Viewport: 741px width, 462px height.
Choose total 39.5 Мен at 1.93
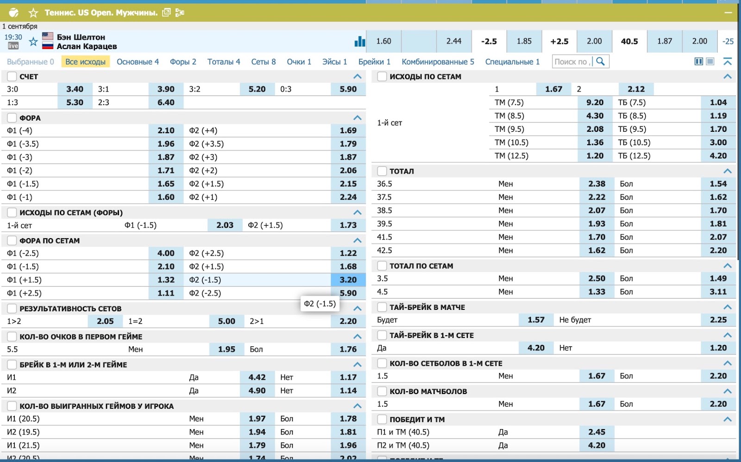coord(597,224)
